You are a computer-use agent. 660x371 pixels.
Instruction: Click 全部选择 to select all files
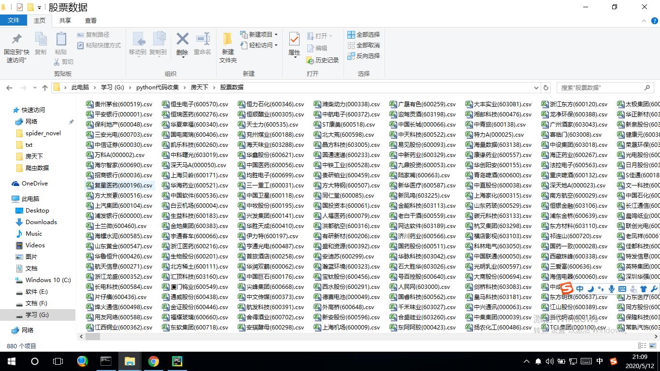364,35
